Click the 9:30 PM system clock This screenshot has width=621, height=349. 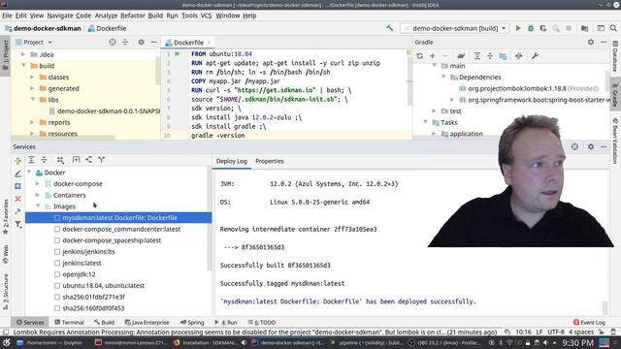tap(578, 342)
